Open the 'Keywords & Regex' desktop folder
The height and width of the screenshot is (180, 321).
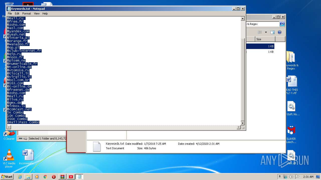[291, 60]
